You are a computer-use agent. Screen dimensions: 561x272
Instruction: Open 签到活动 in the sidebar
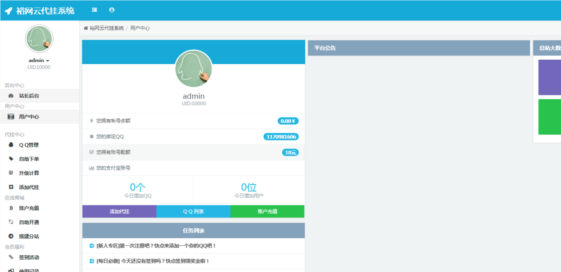click(x=29, y=257)
